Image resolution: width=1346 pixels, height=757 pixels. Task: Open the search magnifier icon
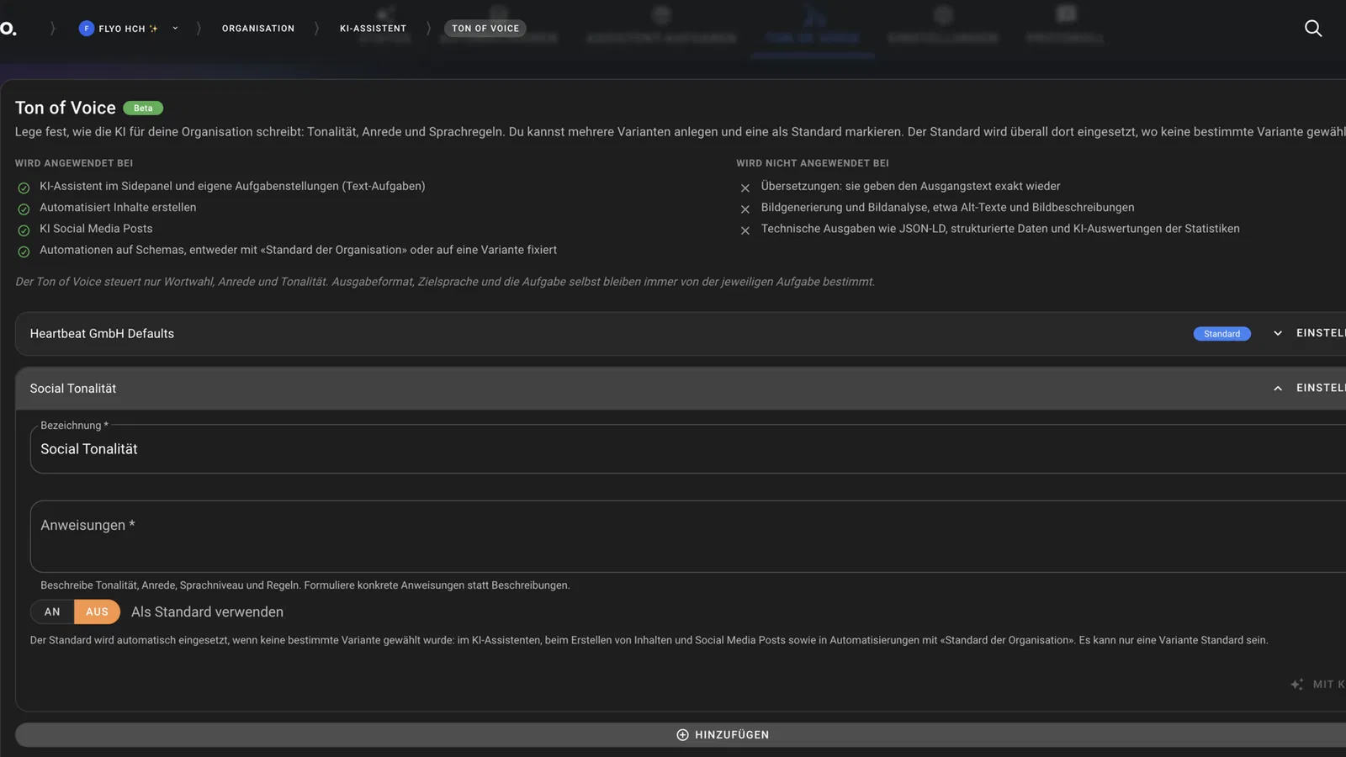point(1312,29)
